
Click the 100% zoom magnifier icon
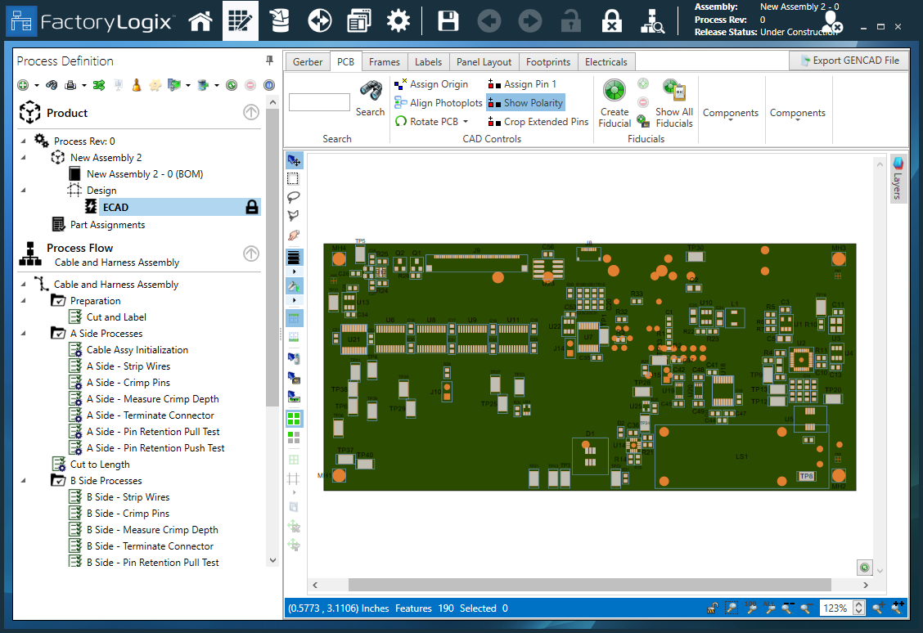point(750,608)
